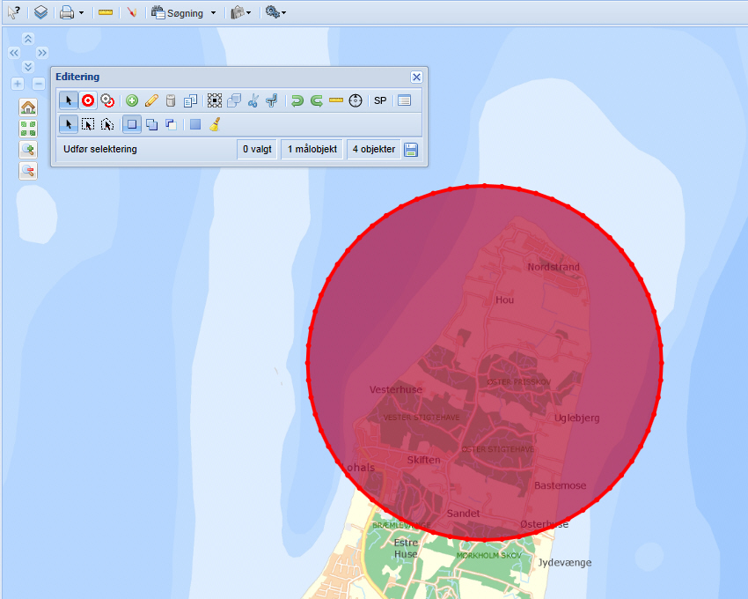Click the trash can delete icon
The height and width of the screenshot is (599, 748).
tap(171, 100)
